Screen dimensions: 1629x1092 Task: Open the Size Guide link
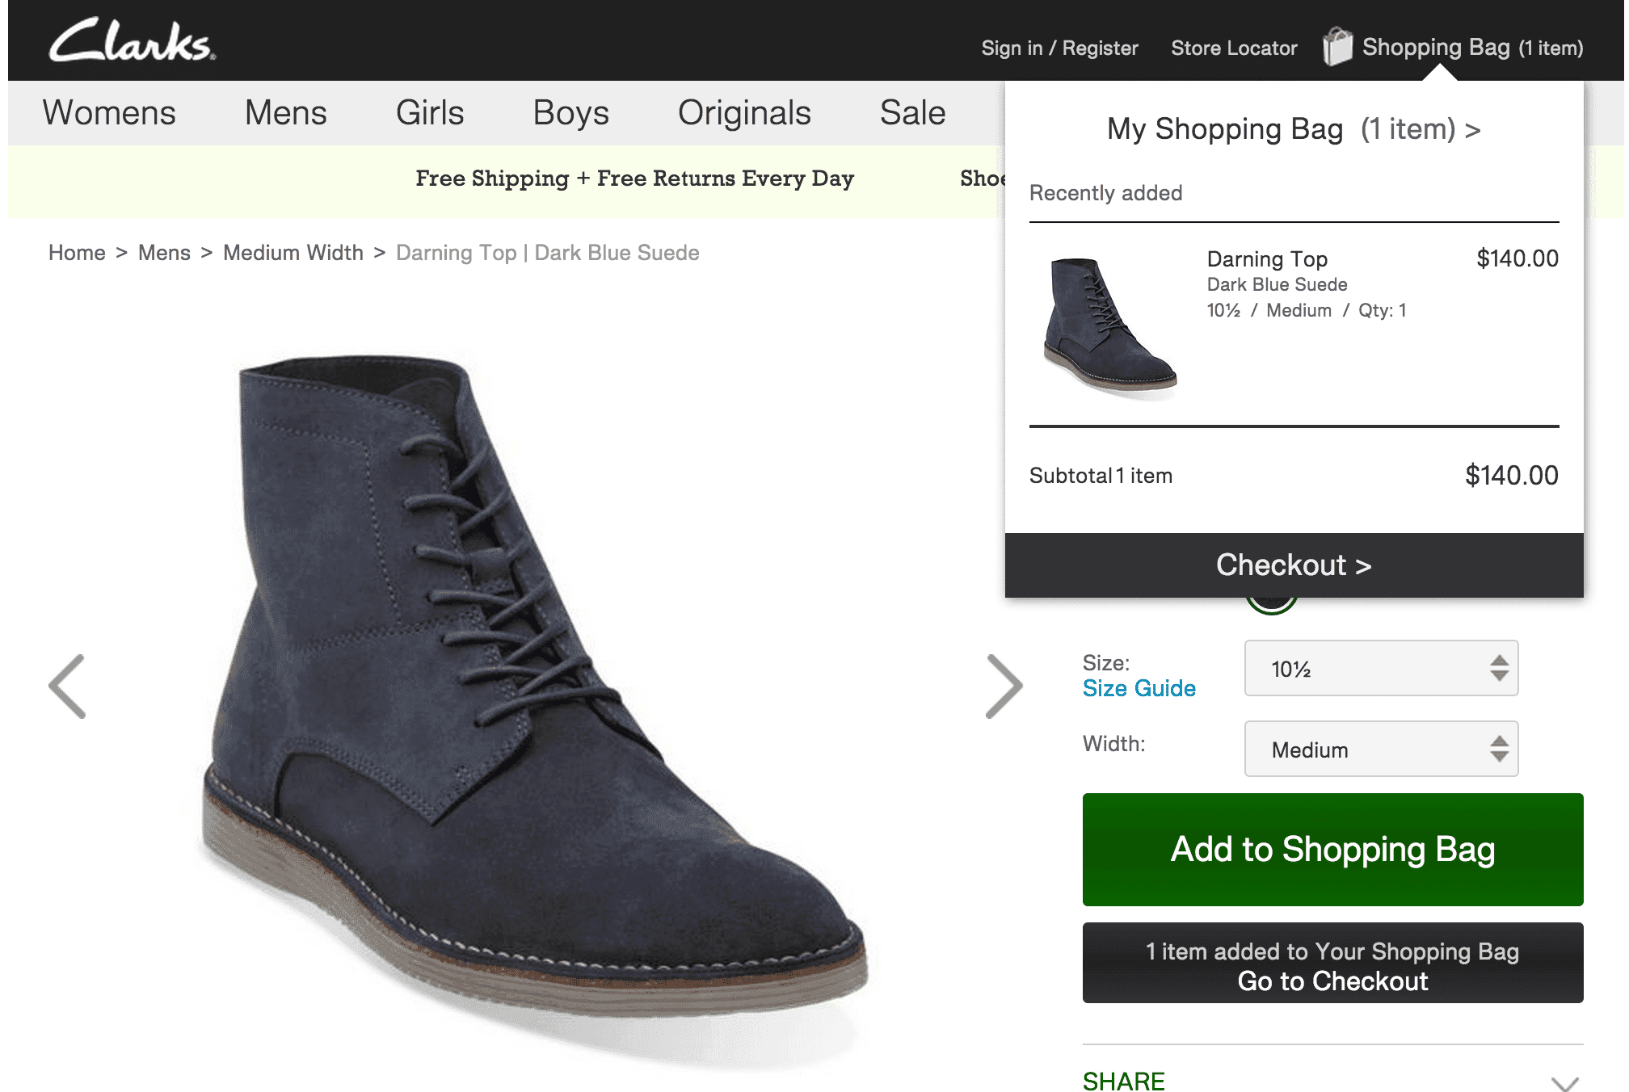coord(1139,689)
